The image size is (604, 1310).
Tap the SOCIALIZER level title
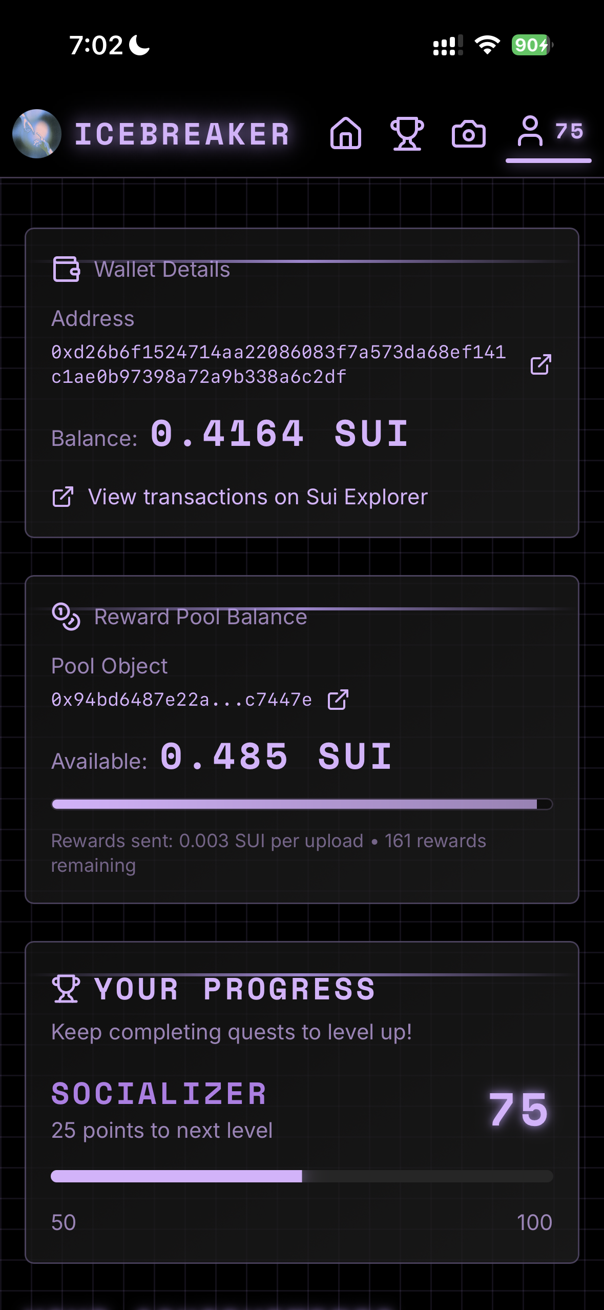[x=159, y=1093]
